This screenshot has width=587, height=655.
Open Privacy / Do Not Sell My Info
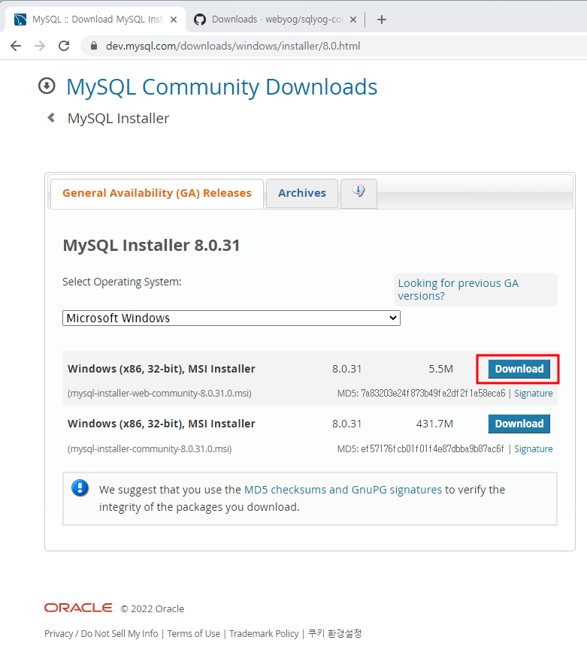tap(101, 634)
